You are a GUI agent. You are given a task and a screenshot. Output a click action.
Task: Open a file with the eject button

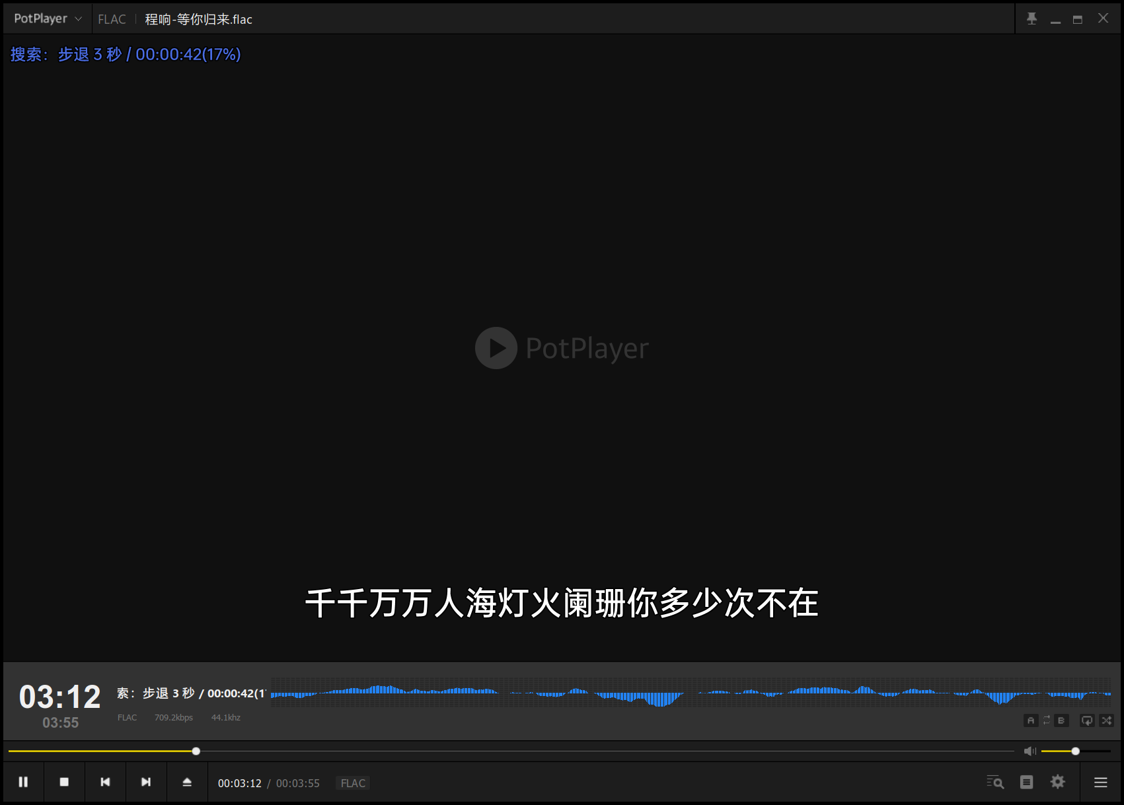coord(187,782)
